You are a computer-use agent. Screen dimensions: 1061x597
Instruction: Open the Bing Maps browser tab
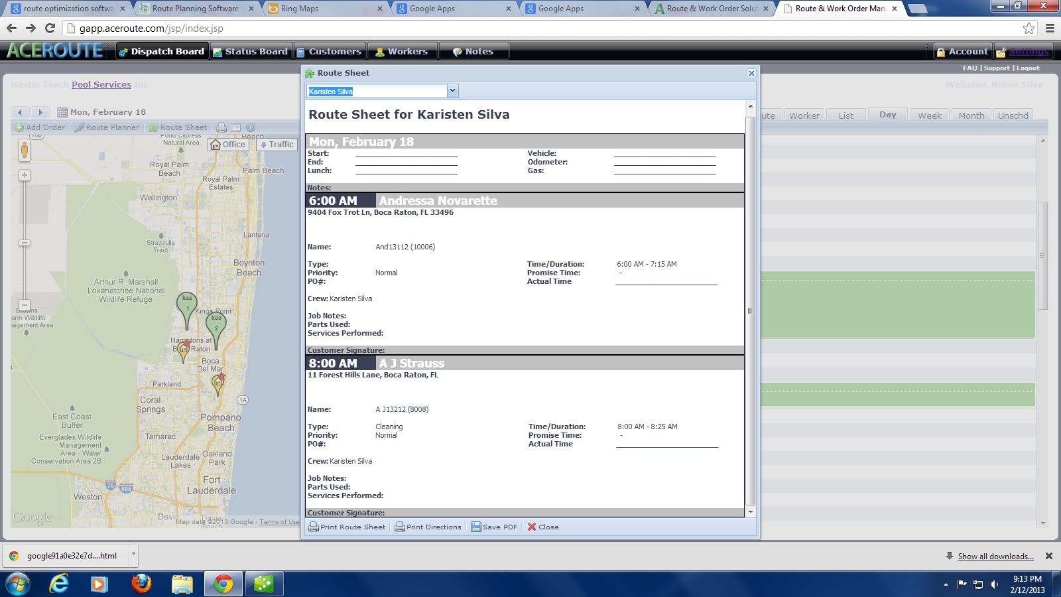pyautogui.click(x=326, y=9)
